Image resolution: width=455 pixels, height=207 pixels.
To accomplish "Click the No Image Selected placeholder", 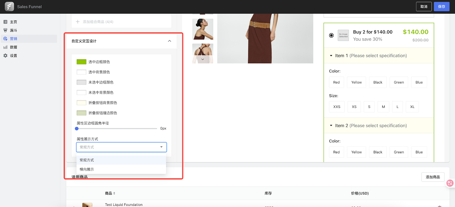I will tap(343, 35).
